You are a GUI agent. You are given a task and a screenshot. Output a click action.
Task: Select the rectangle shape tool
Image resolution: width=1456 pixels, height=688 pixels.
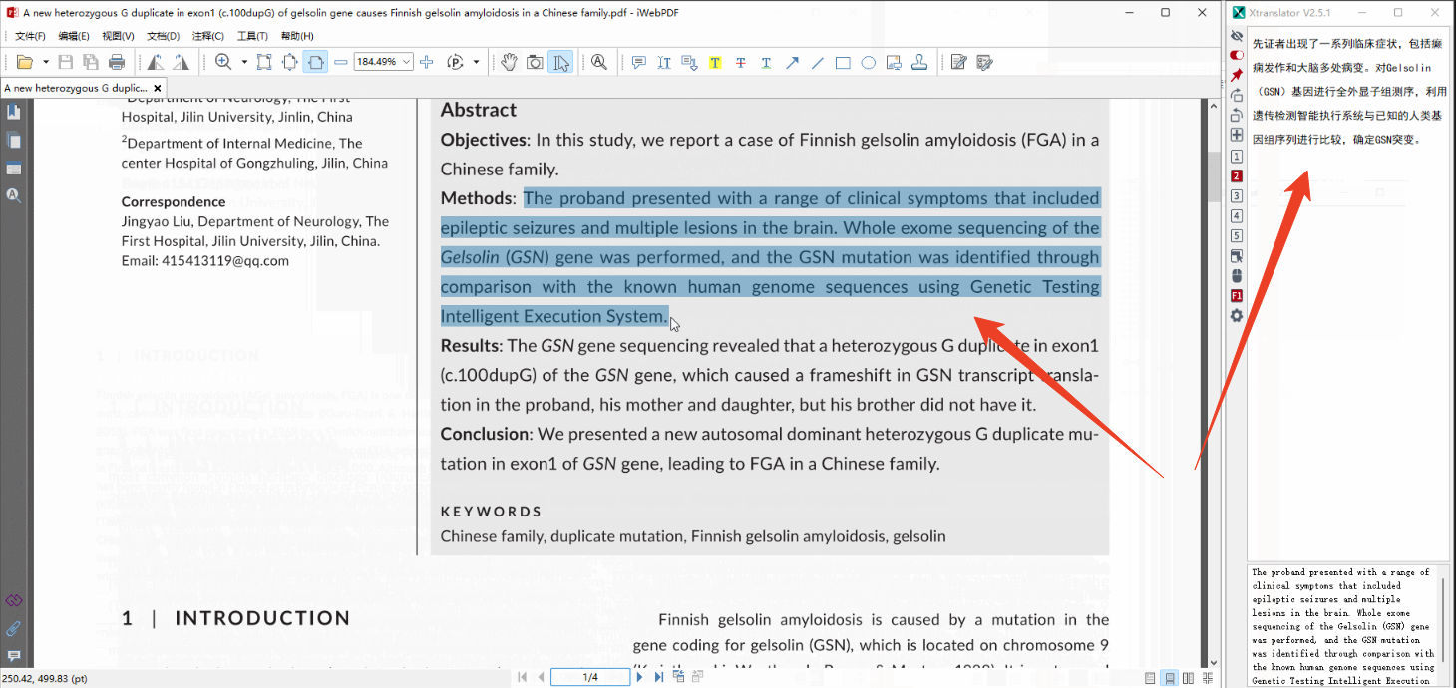tap(843, 62)
